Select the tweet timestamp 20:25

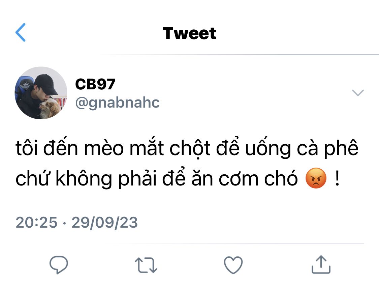(36, 222)
